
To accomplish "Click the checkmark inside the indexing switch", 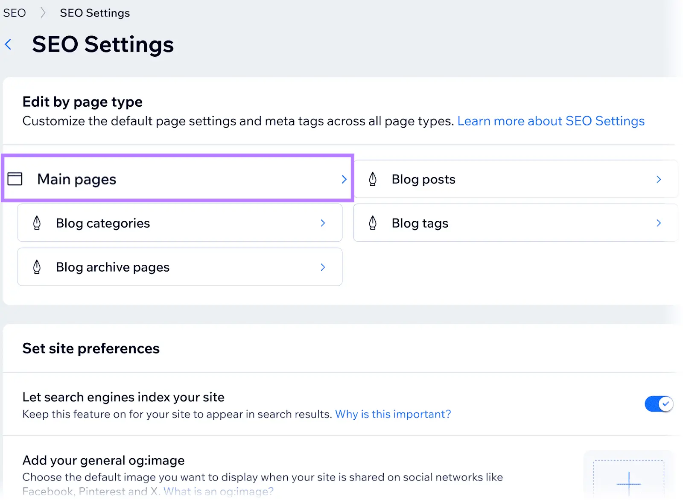I will coord(665,404).
